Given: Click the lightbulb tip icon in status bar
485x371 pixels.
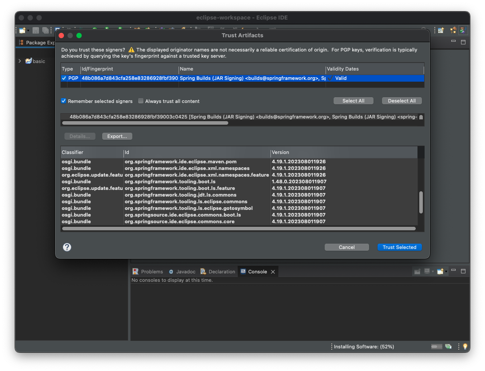Looking at the screenshot, I should click(465, 347).
